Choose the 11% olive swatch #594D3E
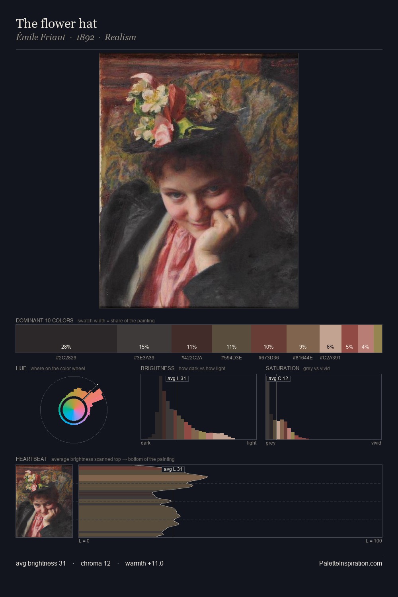 pyautogui.click(x=232, y=339)
